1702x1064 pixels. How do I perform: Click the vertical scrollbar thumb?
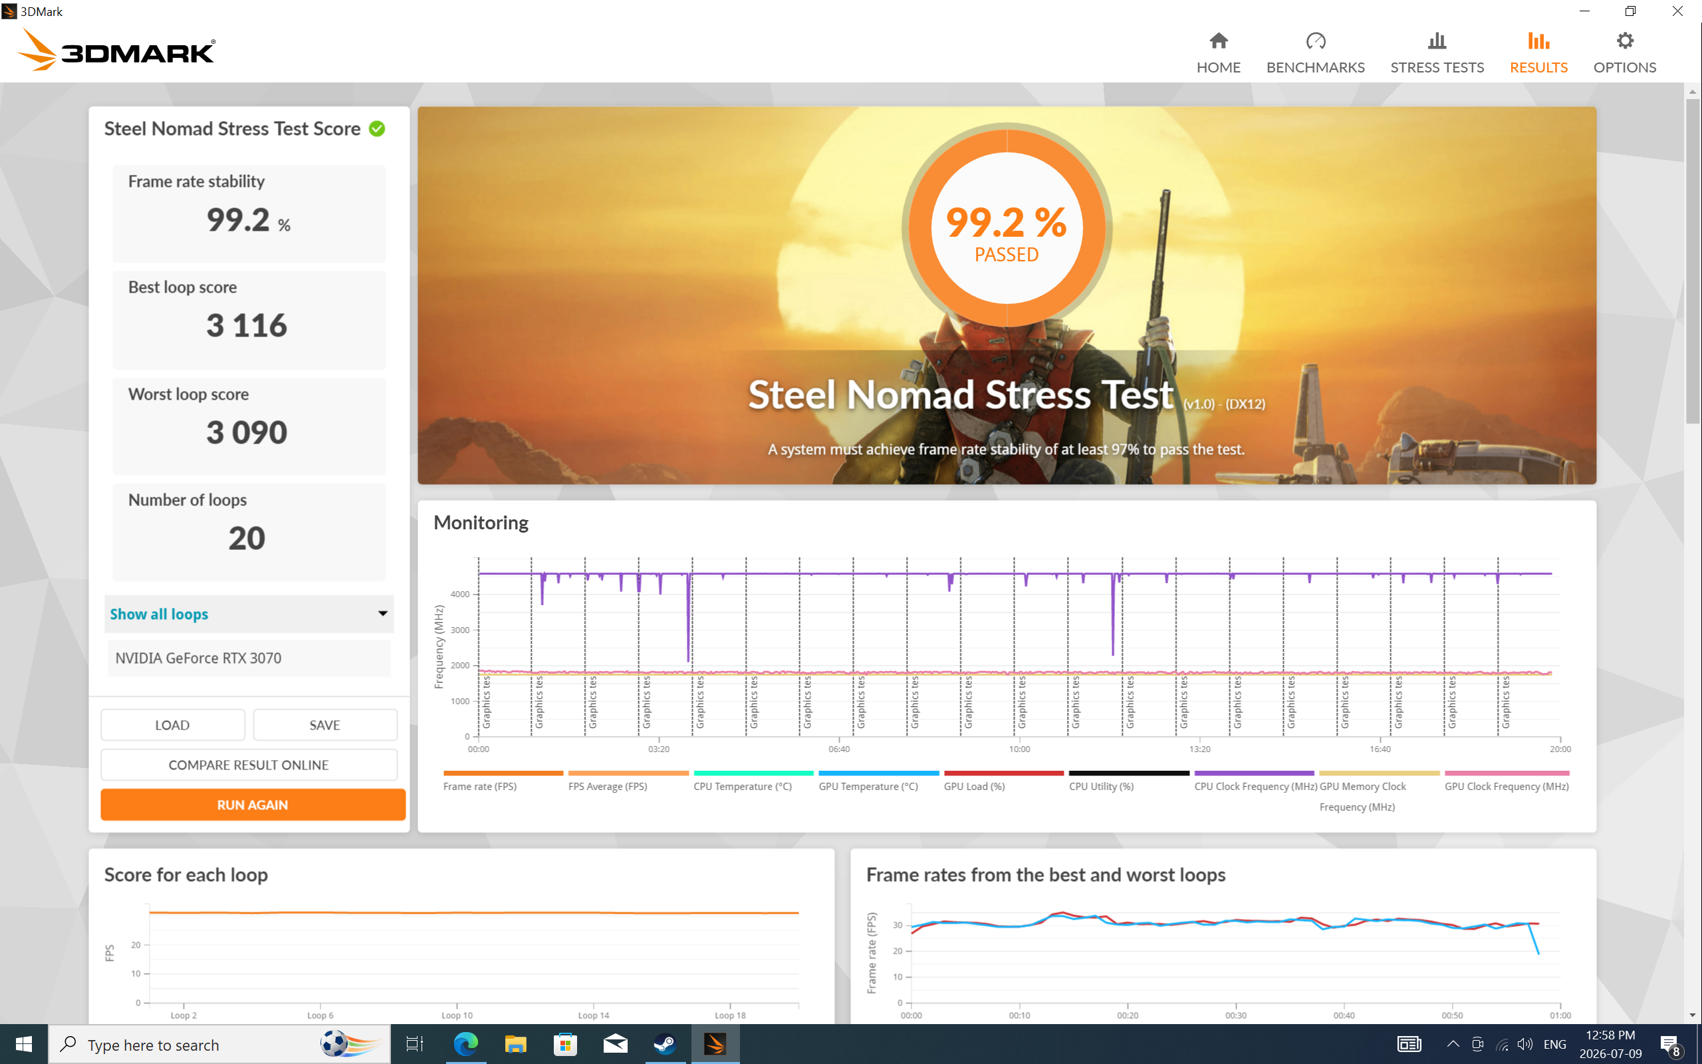[x=1692, y=261]
